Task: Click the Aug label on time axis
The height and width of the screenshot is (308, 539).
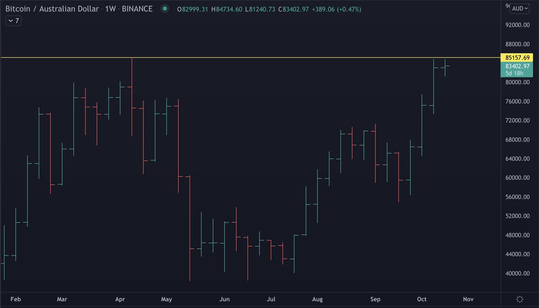Action: [x=318, y=299]
